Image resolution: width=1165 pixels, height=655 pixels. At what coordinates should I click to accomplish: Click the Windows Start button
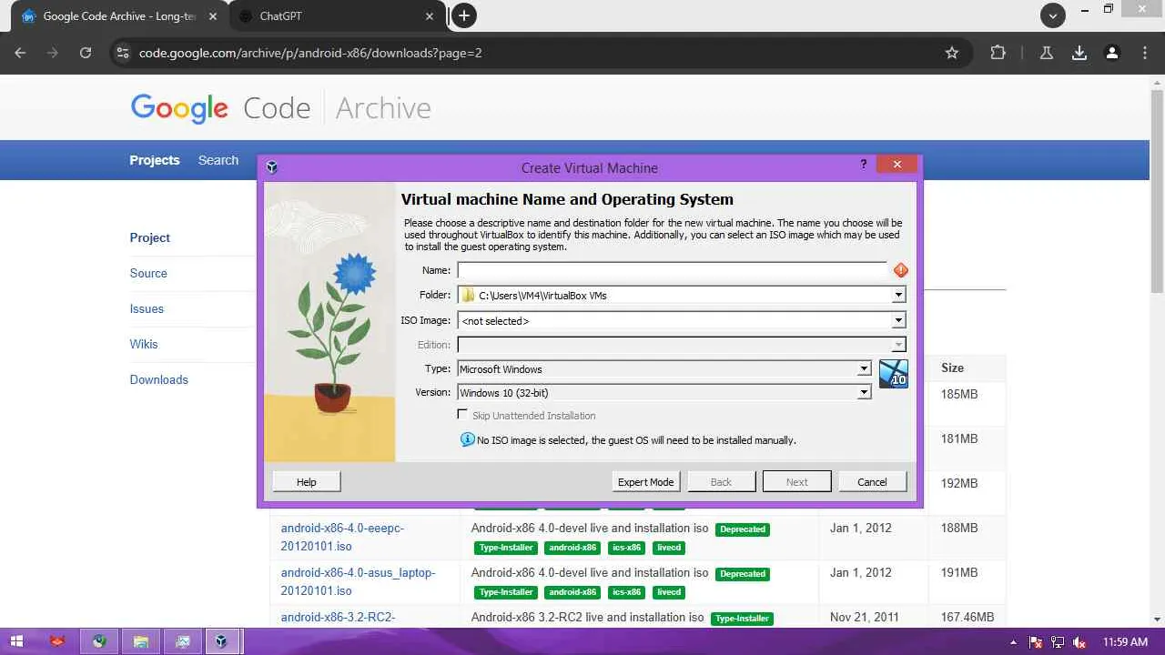tap(16, 641)
